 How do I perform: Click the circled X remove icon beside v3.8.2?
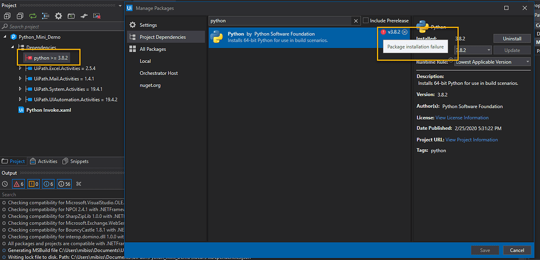click(x=404, y=32)
